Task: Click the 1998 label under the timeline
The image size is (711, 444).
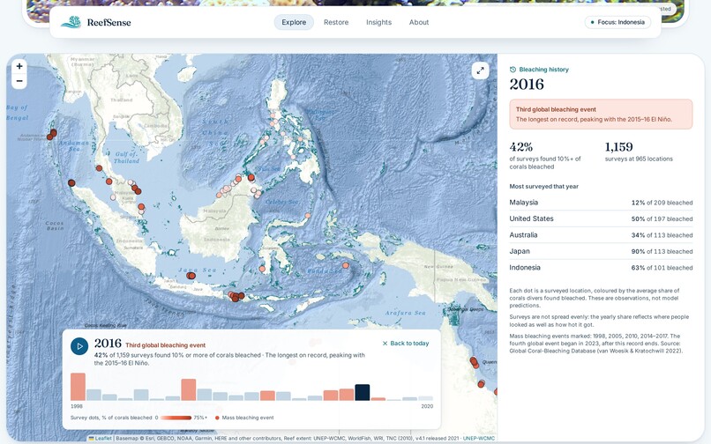Action: (77, 406)
